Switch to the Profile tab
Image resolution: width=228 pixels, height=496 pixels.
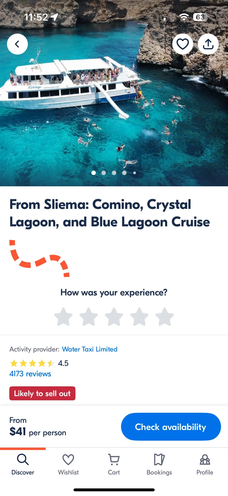[205, 464]
